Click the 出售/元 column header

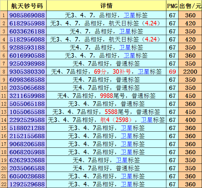click(x=190, y=5)
